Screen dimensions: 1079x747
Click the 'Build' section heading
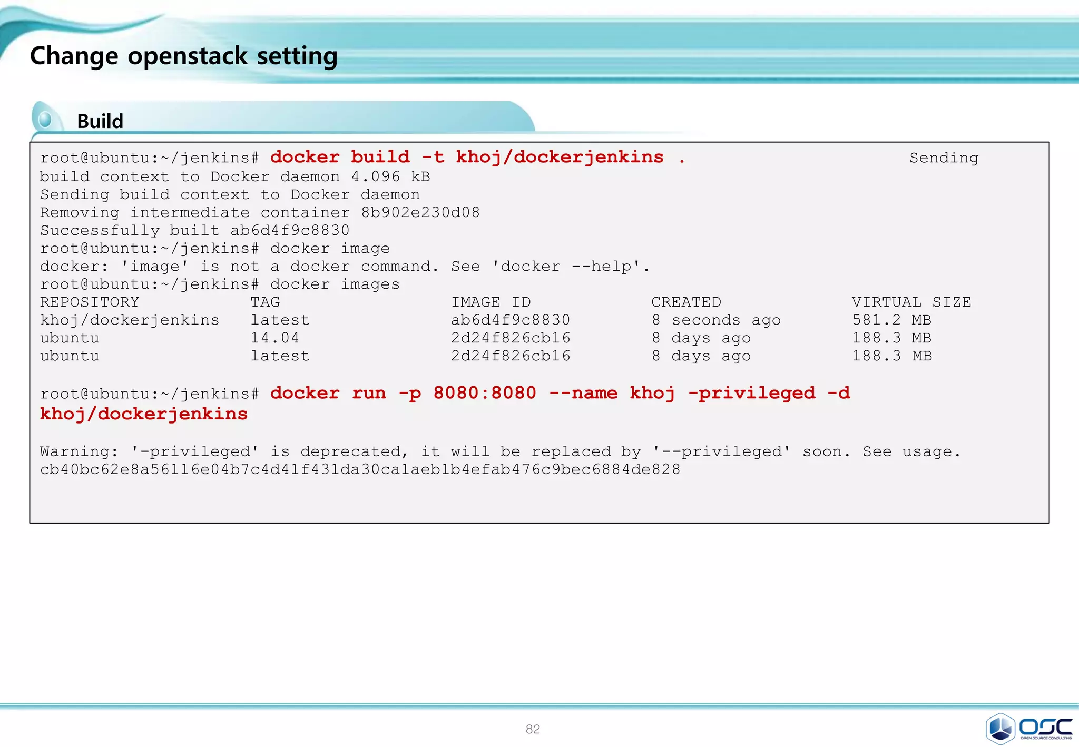pos(100,121)
